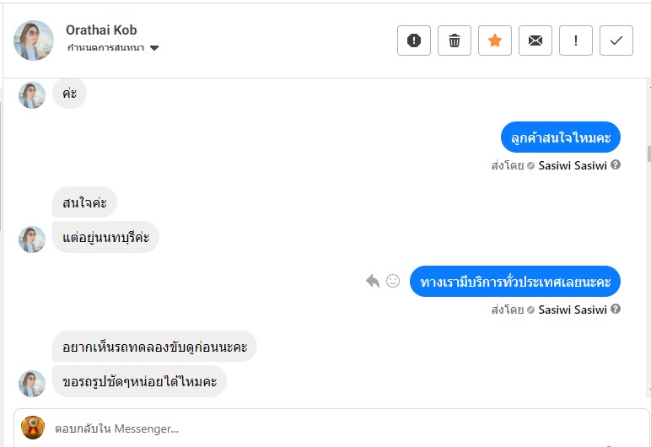Open the กำหนดการสนทนา dropdown
This screenshot has width=651, height=447.
click(114, 48)
